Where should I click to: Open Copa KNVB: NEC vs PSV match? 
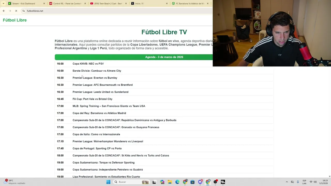(x=164, y=64)
